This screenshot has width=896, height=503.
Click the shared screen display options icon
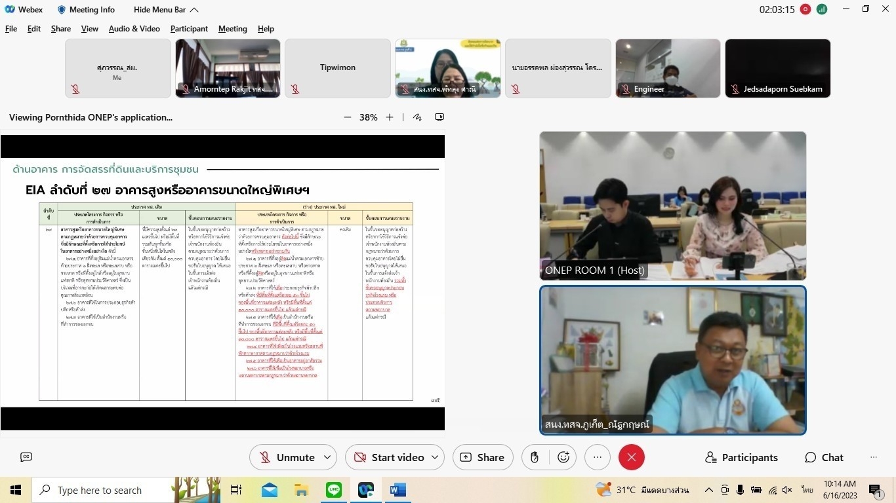coord(439,117)
